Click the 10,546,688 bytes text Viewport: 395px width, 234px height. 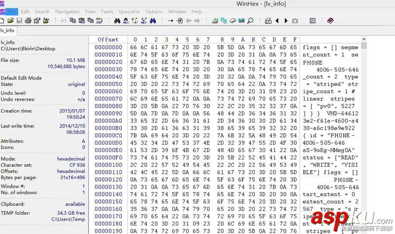click(x=66, y=67)
